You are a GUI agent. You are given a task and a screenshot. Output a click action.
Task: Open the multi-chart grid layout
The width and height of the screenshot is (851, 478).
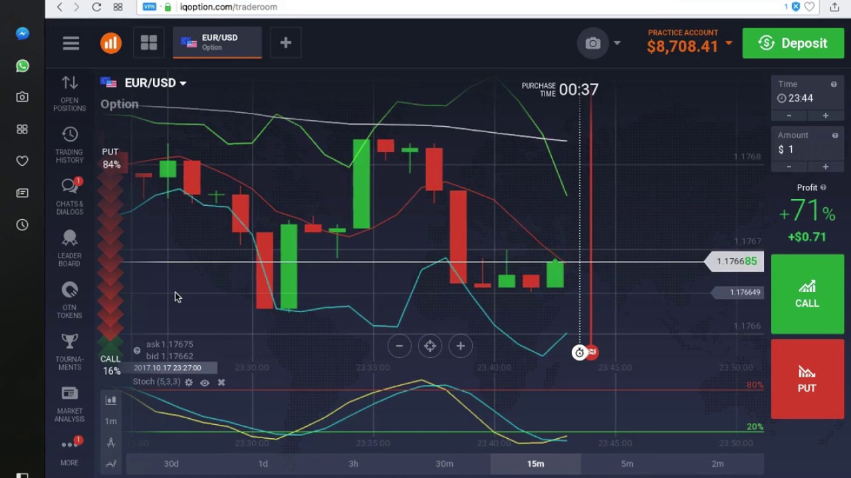[149, 43]
